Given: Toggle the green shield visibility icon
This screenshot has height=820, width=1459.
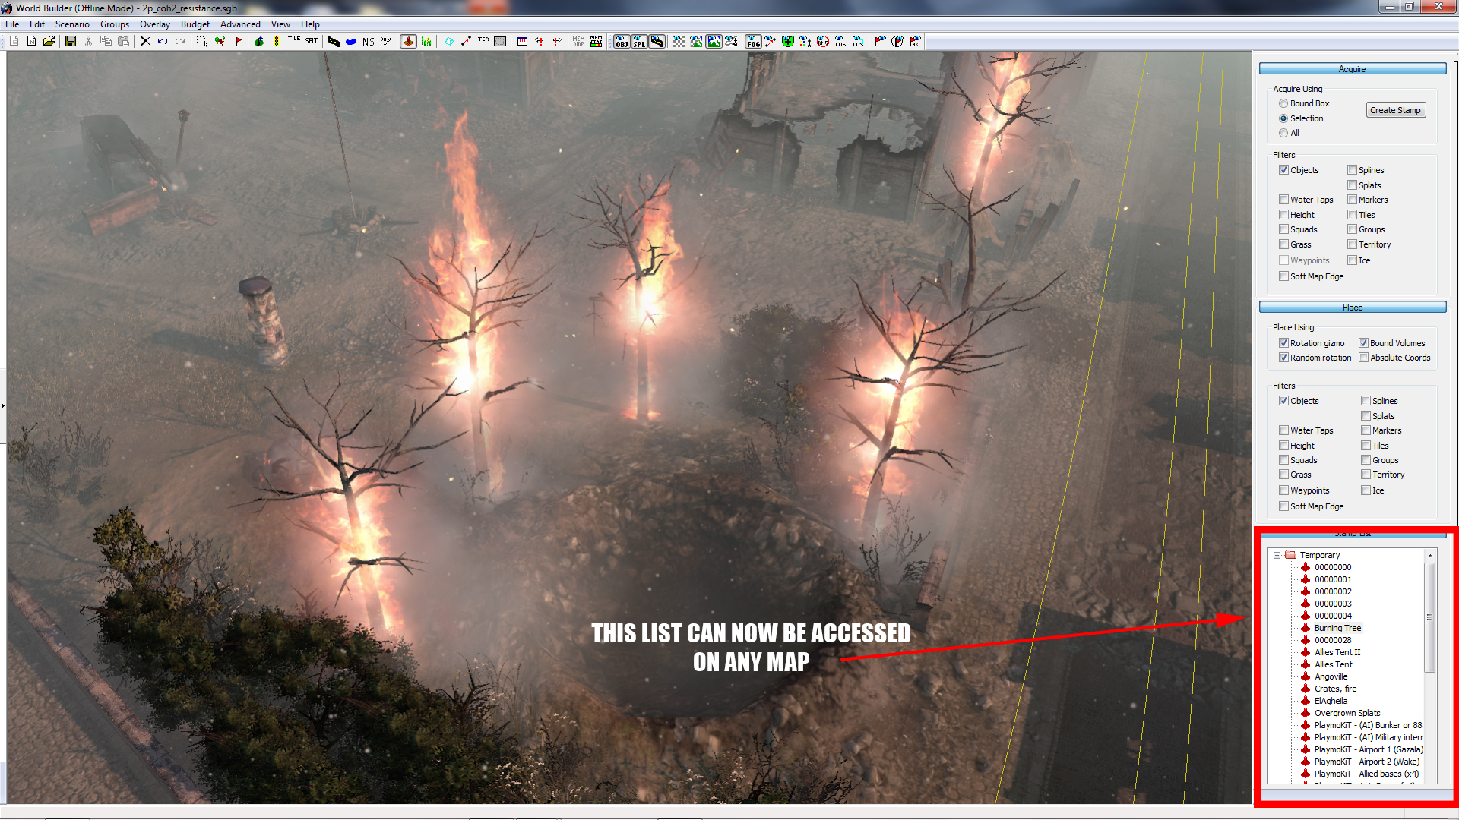Looking at the screenshot, I should 788,41.
